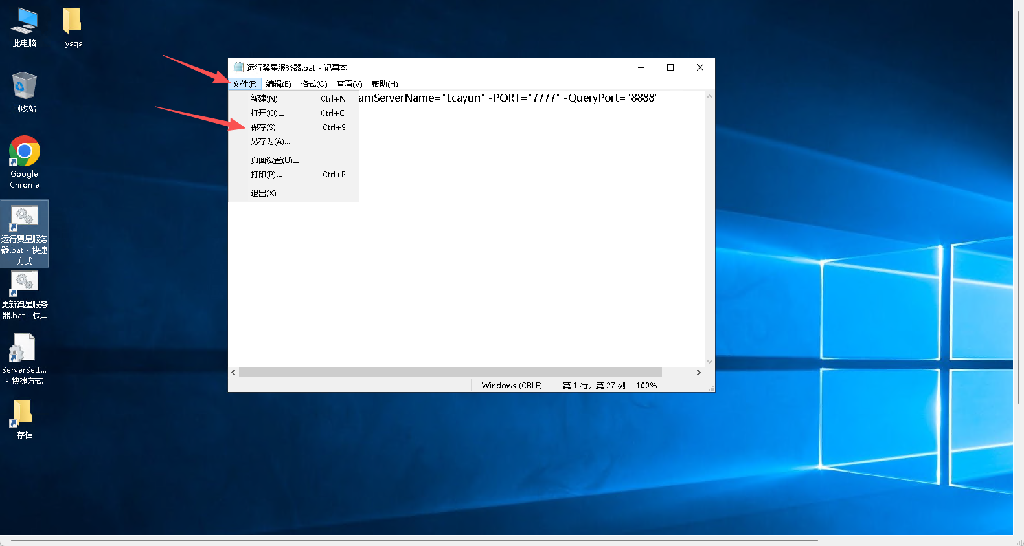Expand the 格式(O) menu
This screenshot has width=1024, height=546.
coord(313,84)
